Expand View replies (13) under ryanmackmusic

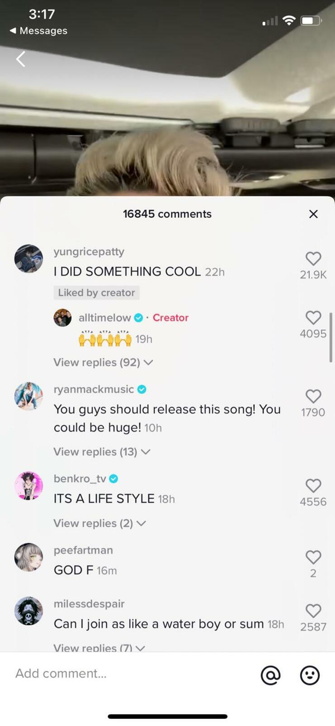pos(102,452)
